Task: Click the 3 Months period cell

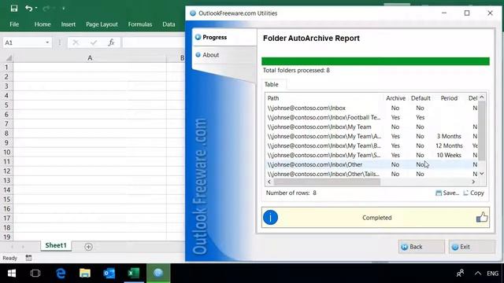Action: pos(449,136)
